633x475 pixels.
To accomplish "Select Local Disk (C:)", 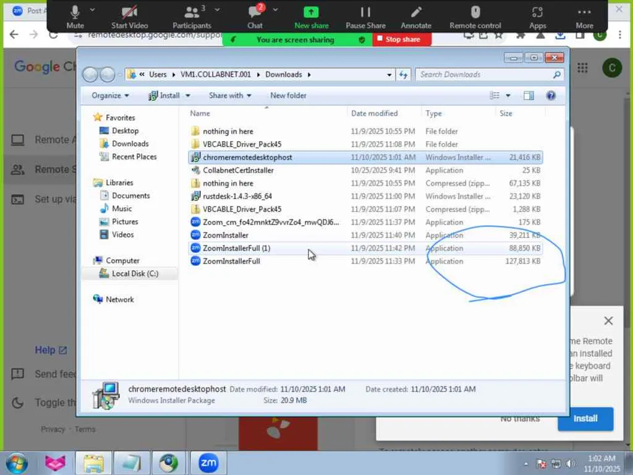I will click(x=129, y=273).
